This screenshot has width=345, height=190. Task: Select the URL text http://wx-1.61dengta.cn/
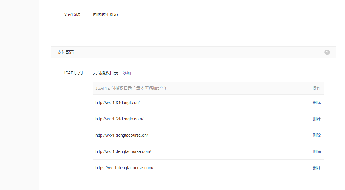tap(117, 103)
